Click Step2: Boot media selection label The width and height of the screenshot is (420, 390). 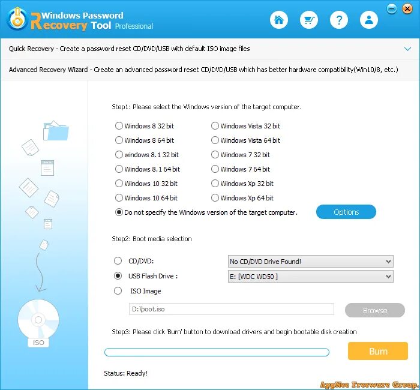click(x=152, y=239)
